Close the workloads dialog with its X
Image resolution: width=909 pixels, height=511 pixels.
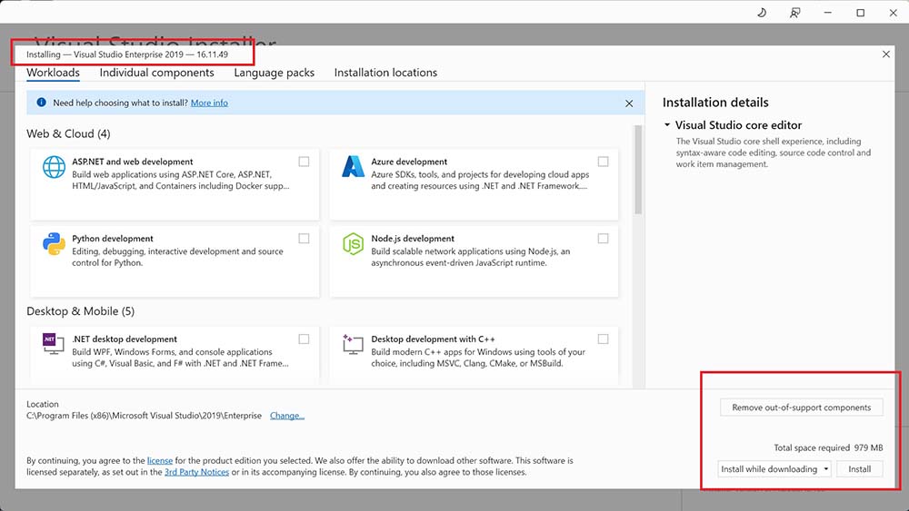pyautogui.click(x=885, y=54)
